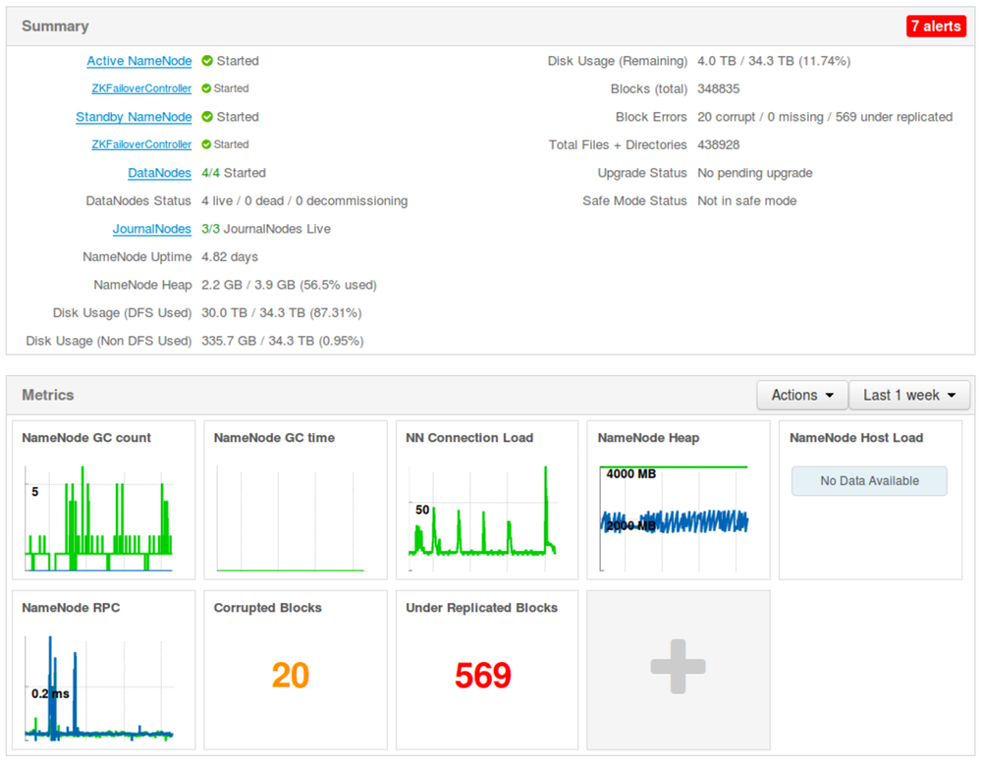Click the first ZKFailoverController started icon
This screenshot has height=765, width=981.
pos(206,88)
